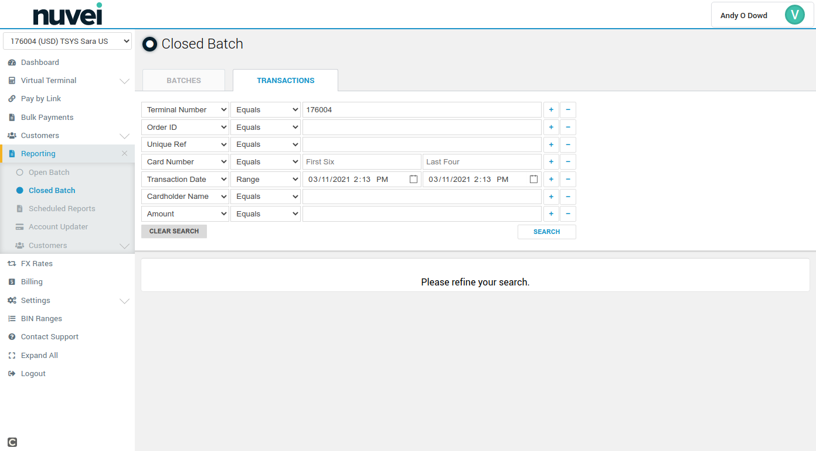Image resolution: width=816 pixels, height=451 pixels.
Task: Click the BIN Ranges list icon
Action: coord(12,319)
